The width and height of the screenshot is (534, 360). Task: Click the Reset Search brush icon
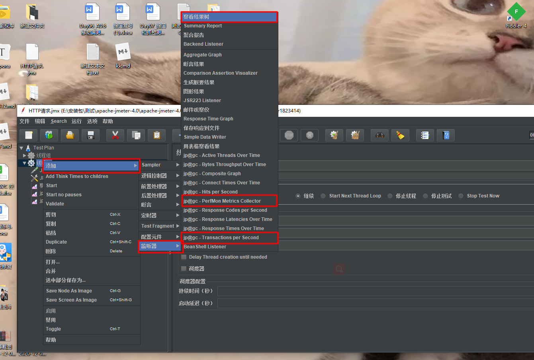[400, 135]
